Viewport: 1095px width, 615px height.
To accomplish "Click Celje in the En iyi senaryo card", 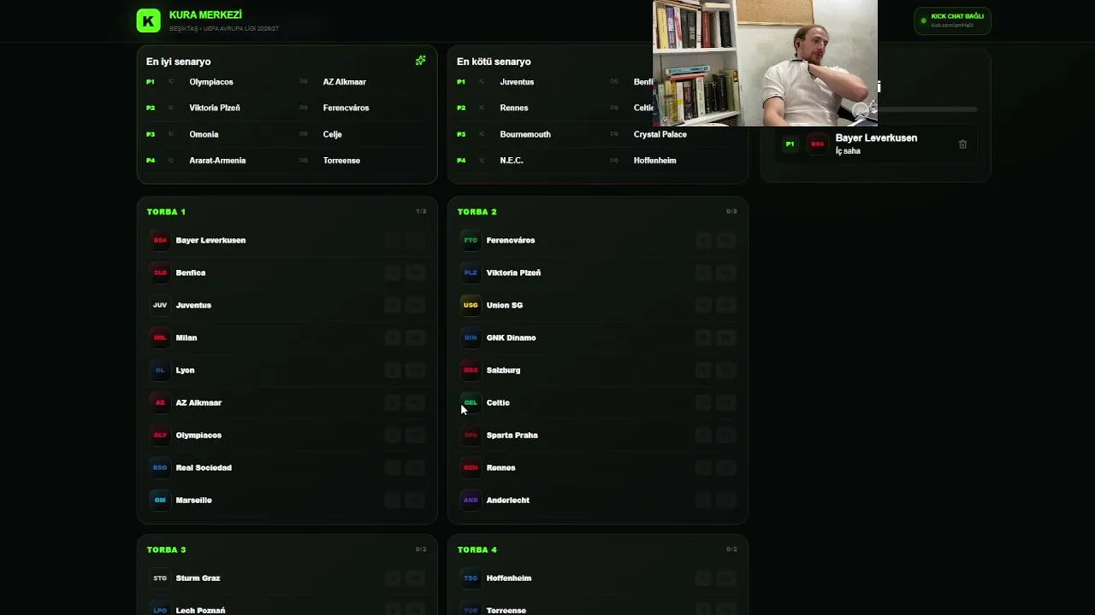I will [333, 134].
